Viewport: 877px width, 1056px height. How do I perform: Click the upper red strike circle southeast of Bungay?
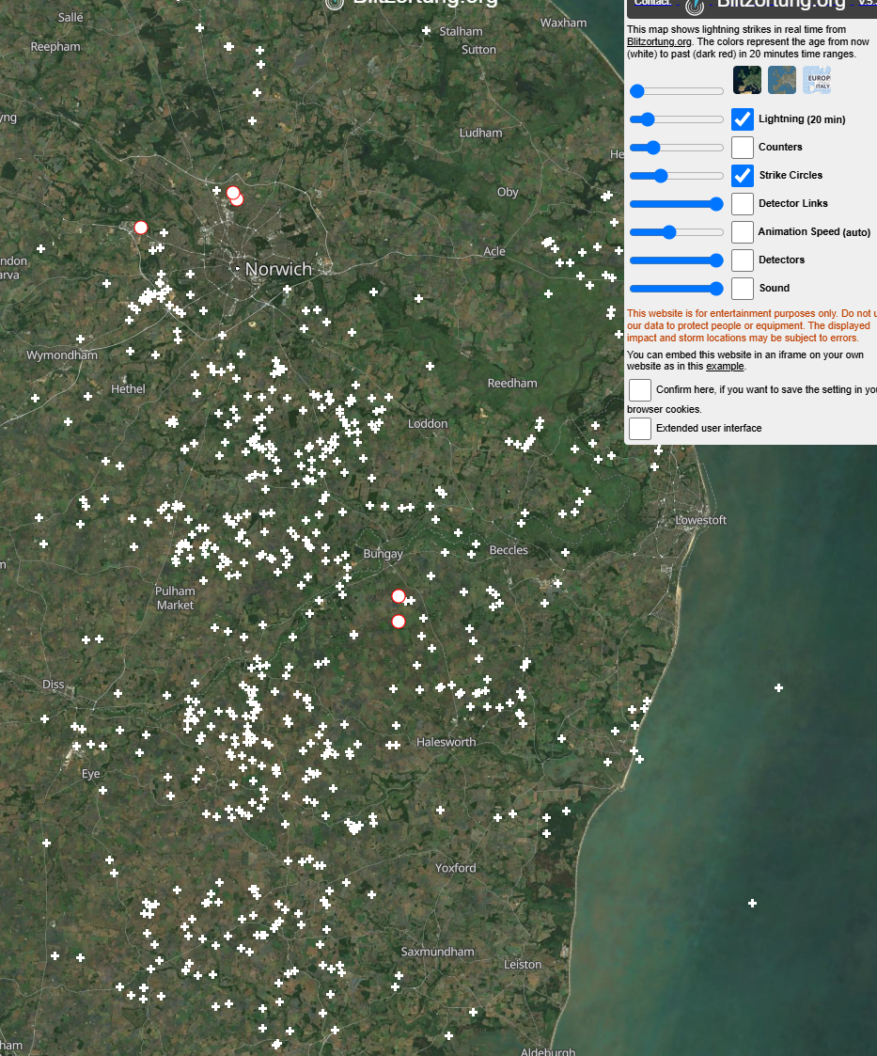(399, 596)
